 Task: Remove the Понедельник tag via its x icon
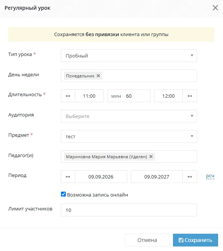coord(99,76)
